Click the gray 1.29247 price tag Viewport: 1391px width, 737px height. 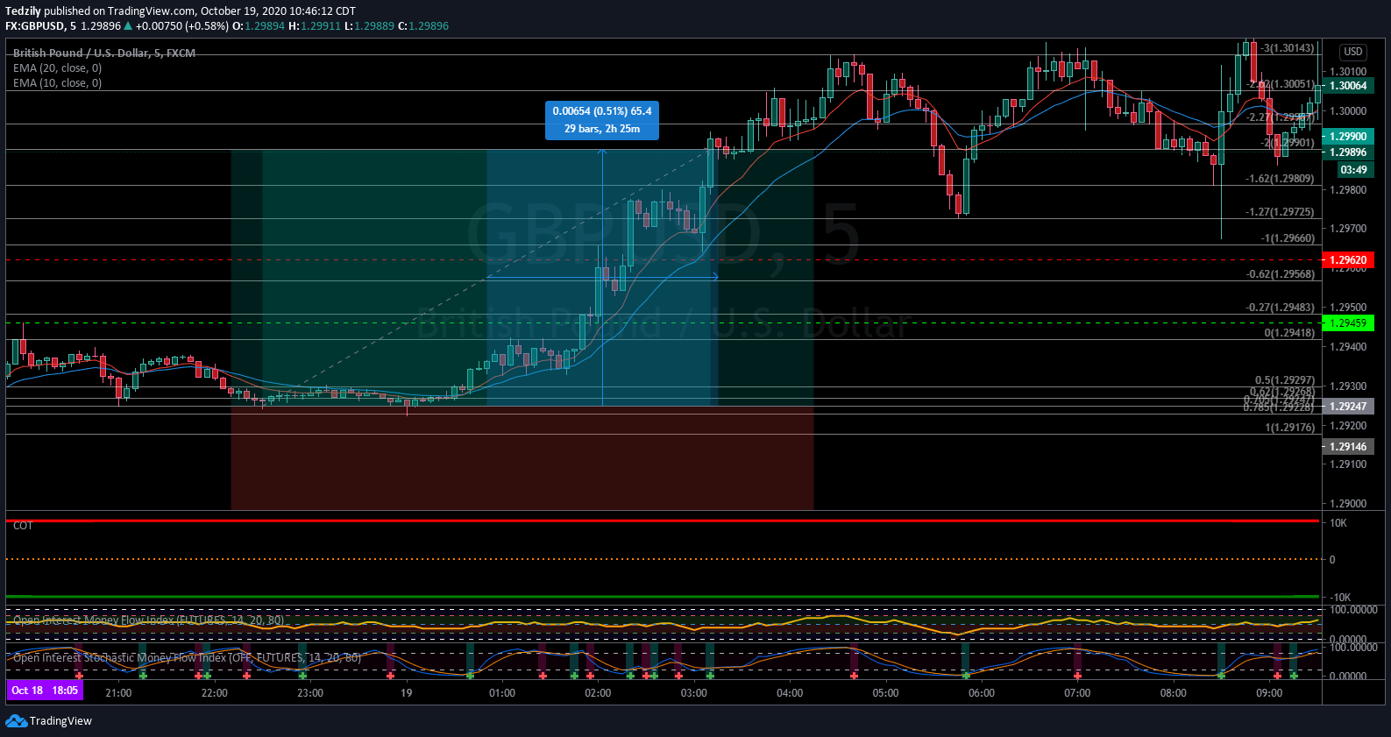[1348, 407]
